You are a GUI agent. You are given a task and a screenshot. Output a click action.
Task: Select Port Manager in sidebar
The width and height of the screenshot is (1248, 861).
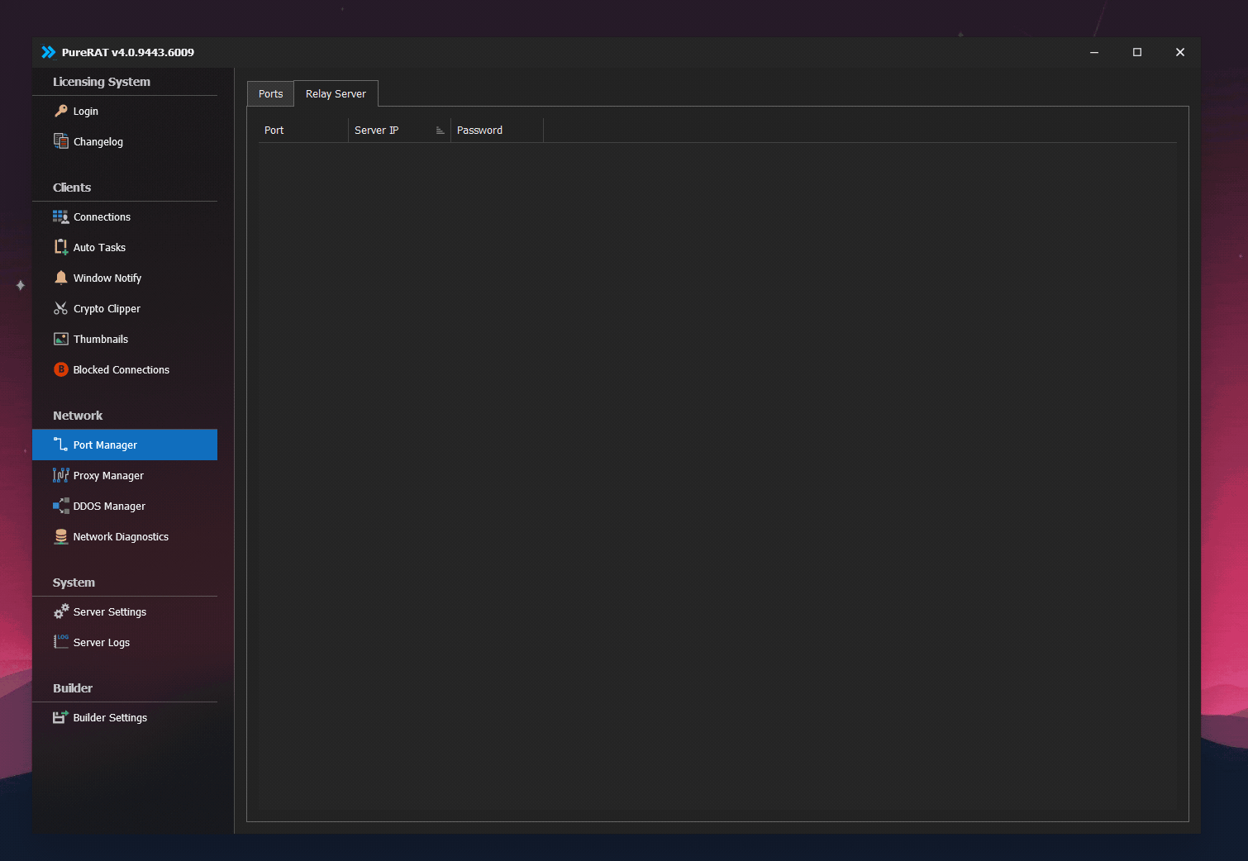coord(125,445)
